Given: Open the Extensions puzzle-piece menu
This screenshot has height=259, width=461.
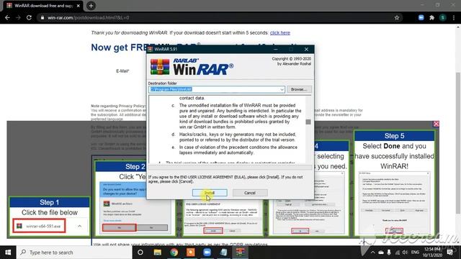Looking at the screenshot, I should [432, 17].
